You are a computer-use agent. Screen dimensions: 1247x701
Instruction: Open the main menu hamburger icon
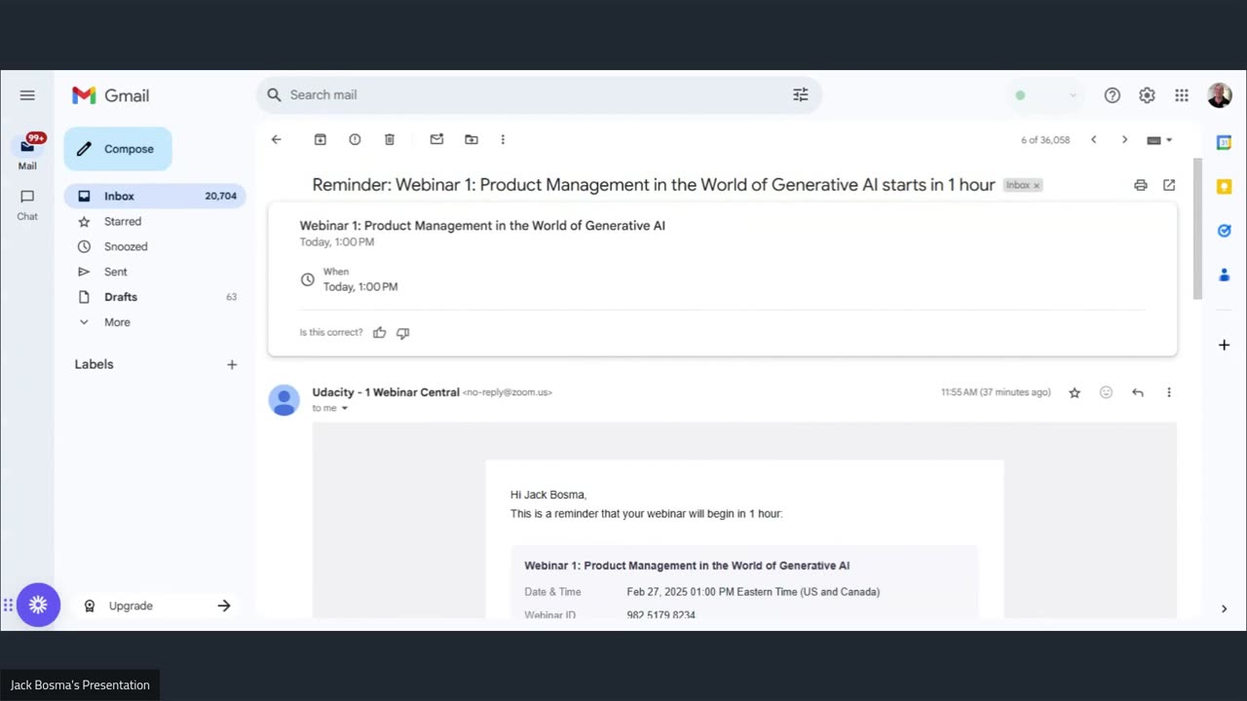[27, 95]
